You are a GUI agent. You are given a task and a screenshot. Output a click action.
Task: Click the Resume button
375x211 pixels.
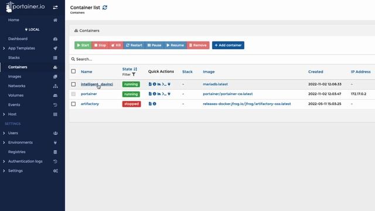[x=175, y=45]
